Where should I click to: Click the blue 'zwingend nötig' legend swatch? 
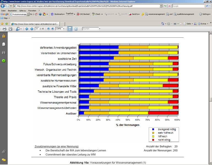click(x=153, y=129)
